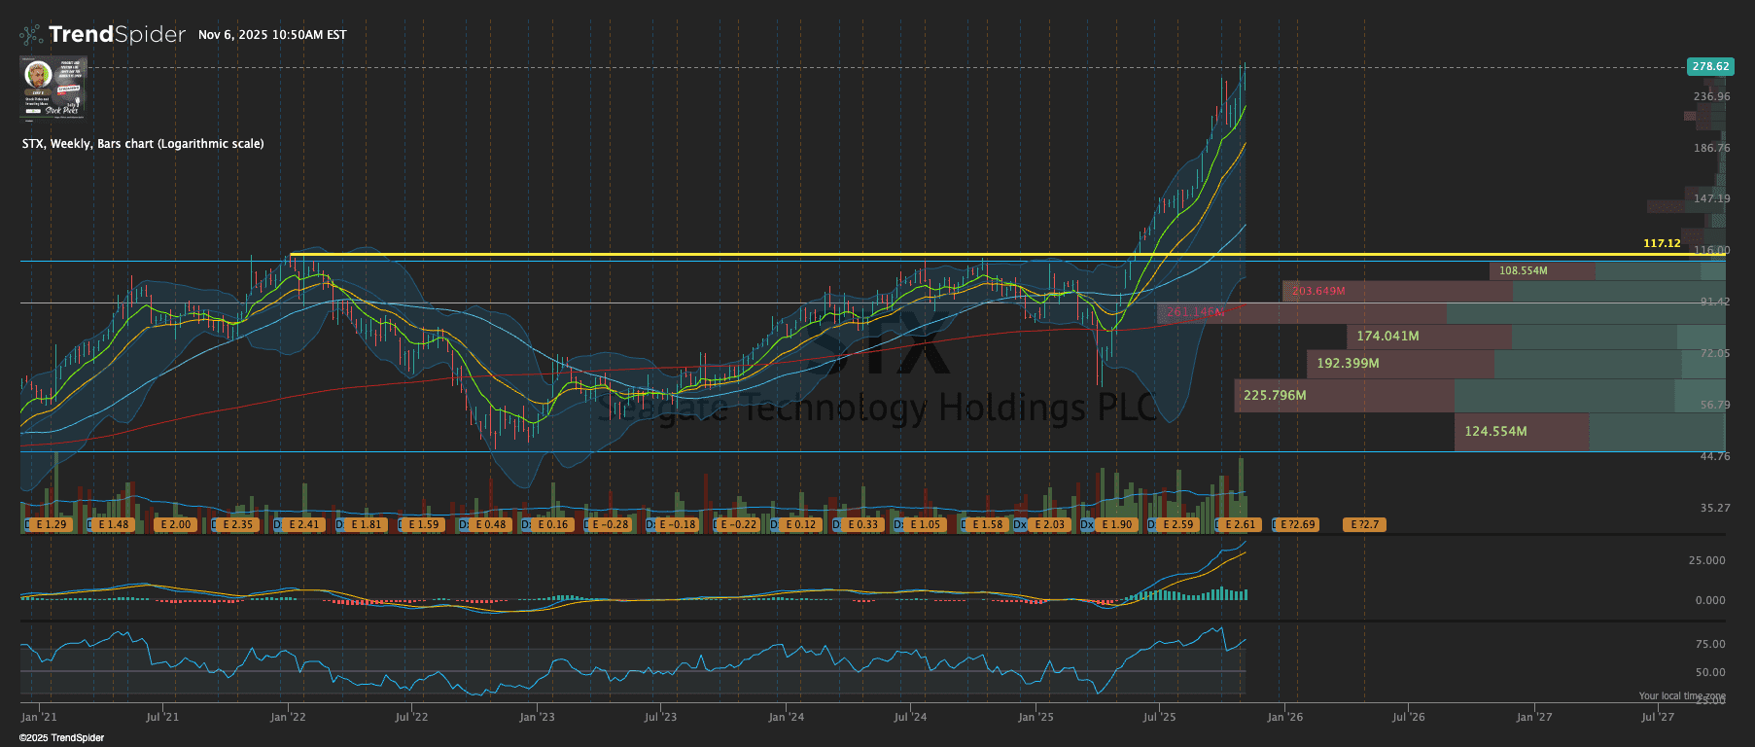Click the 225.796M volume profile bar
Image resolution: width=1755 pixels, height=747 pixels.
click(1344, 396)
